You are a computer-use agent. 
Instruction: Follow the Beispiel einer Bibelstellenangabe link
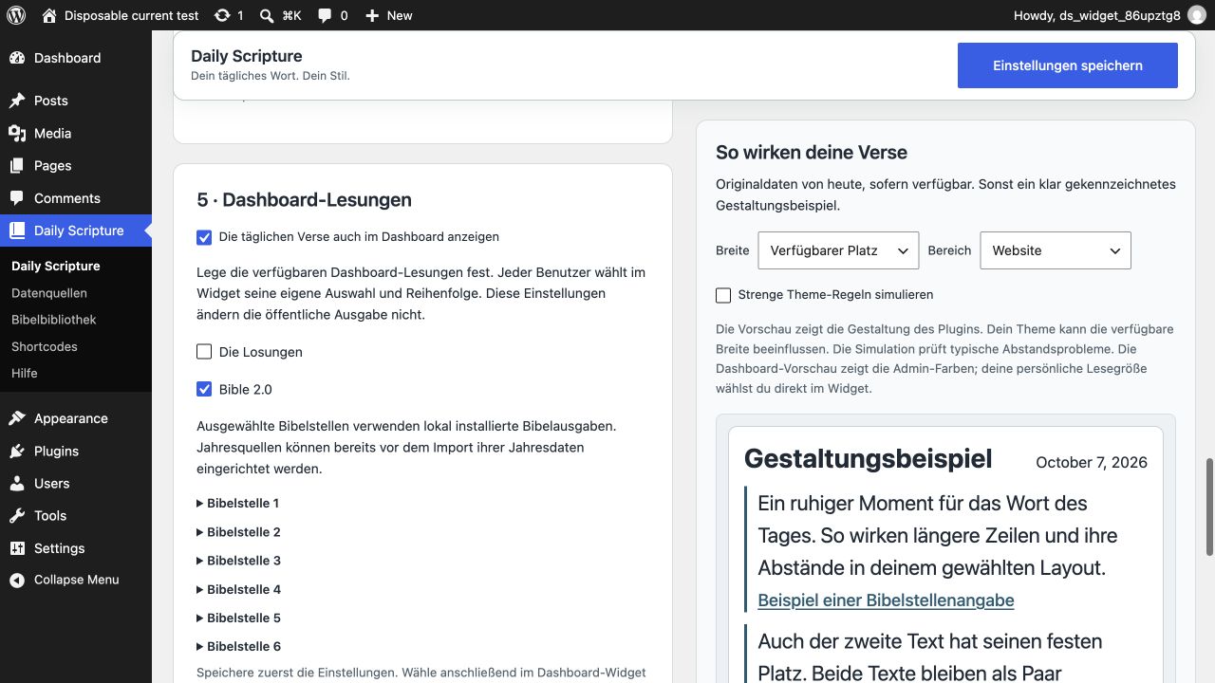886,600
